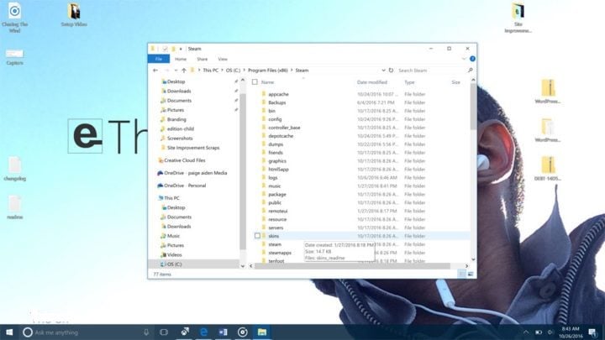Image resolution: width=605 pixels, height=340 pixels.
Task: Open the File menu in Explorer ribbon
Action: (157, 59)
